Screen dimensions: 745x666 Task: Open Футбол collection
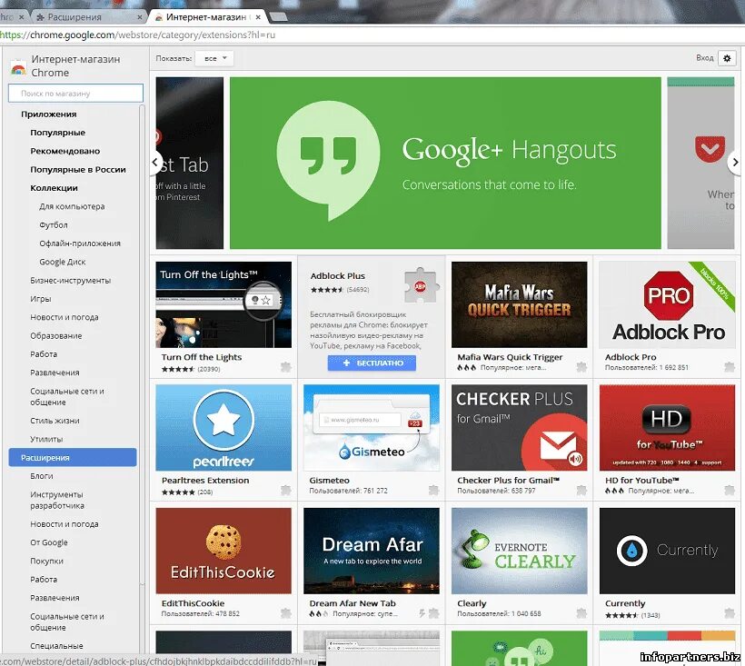[x=54, y=225]
